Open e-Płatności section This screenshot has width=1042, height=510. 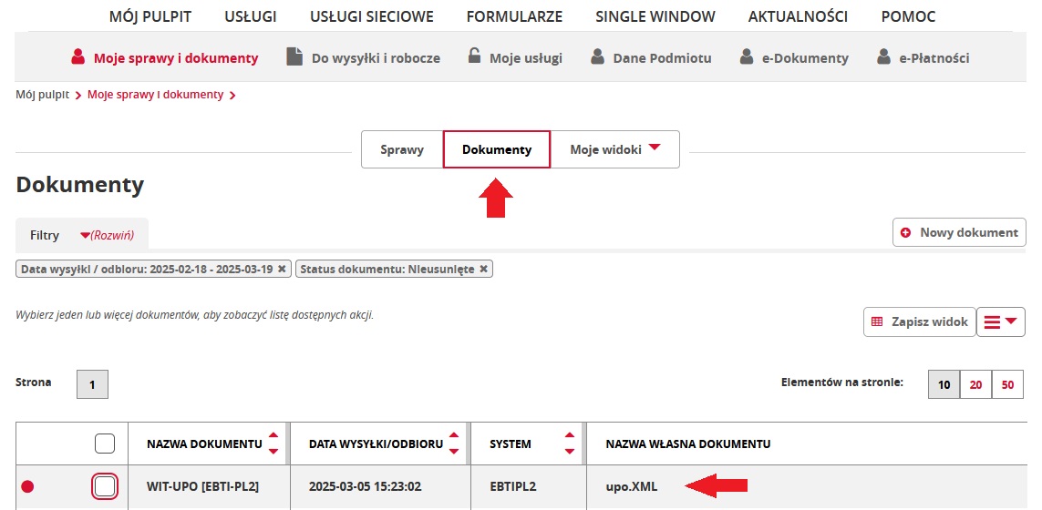[934, 58]
